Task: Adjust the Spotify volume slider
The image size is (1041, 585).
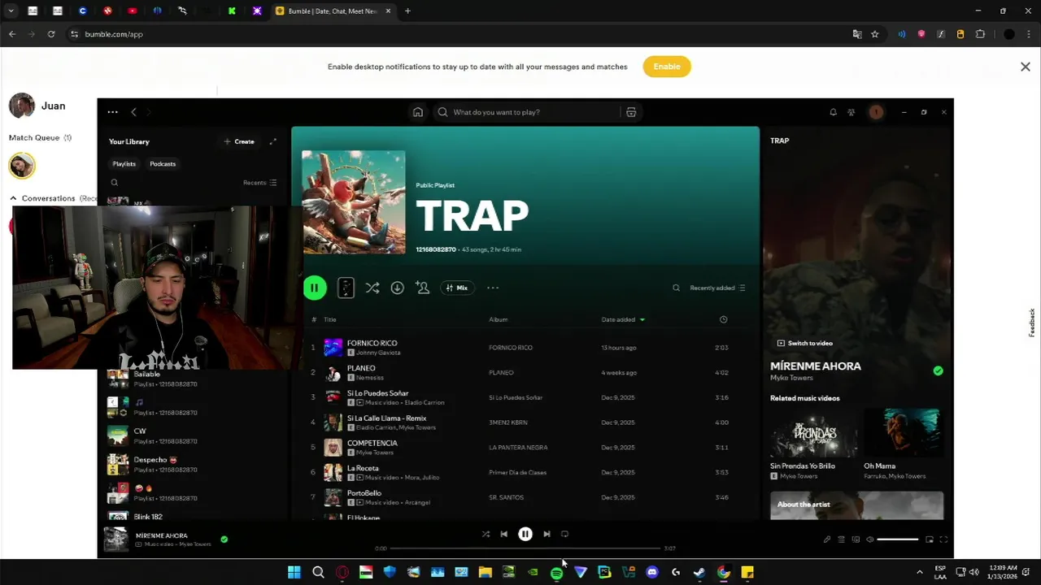Action: click(897, 539)
